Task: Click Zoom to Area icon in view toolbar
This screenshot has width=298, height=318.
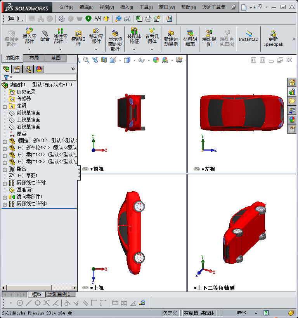Action: tap(86, 60)
